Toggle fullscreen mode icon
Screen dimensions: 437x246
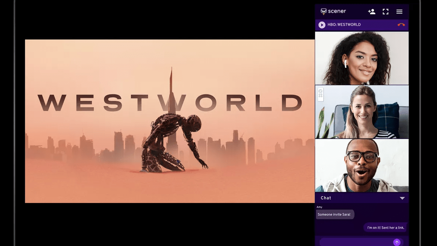(x=386, y=11)
